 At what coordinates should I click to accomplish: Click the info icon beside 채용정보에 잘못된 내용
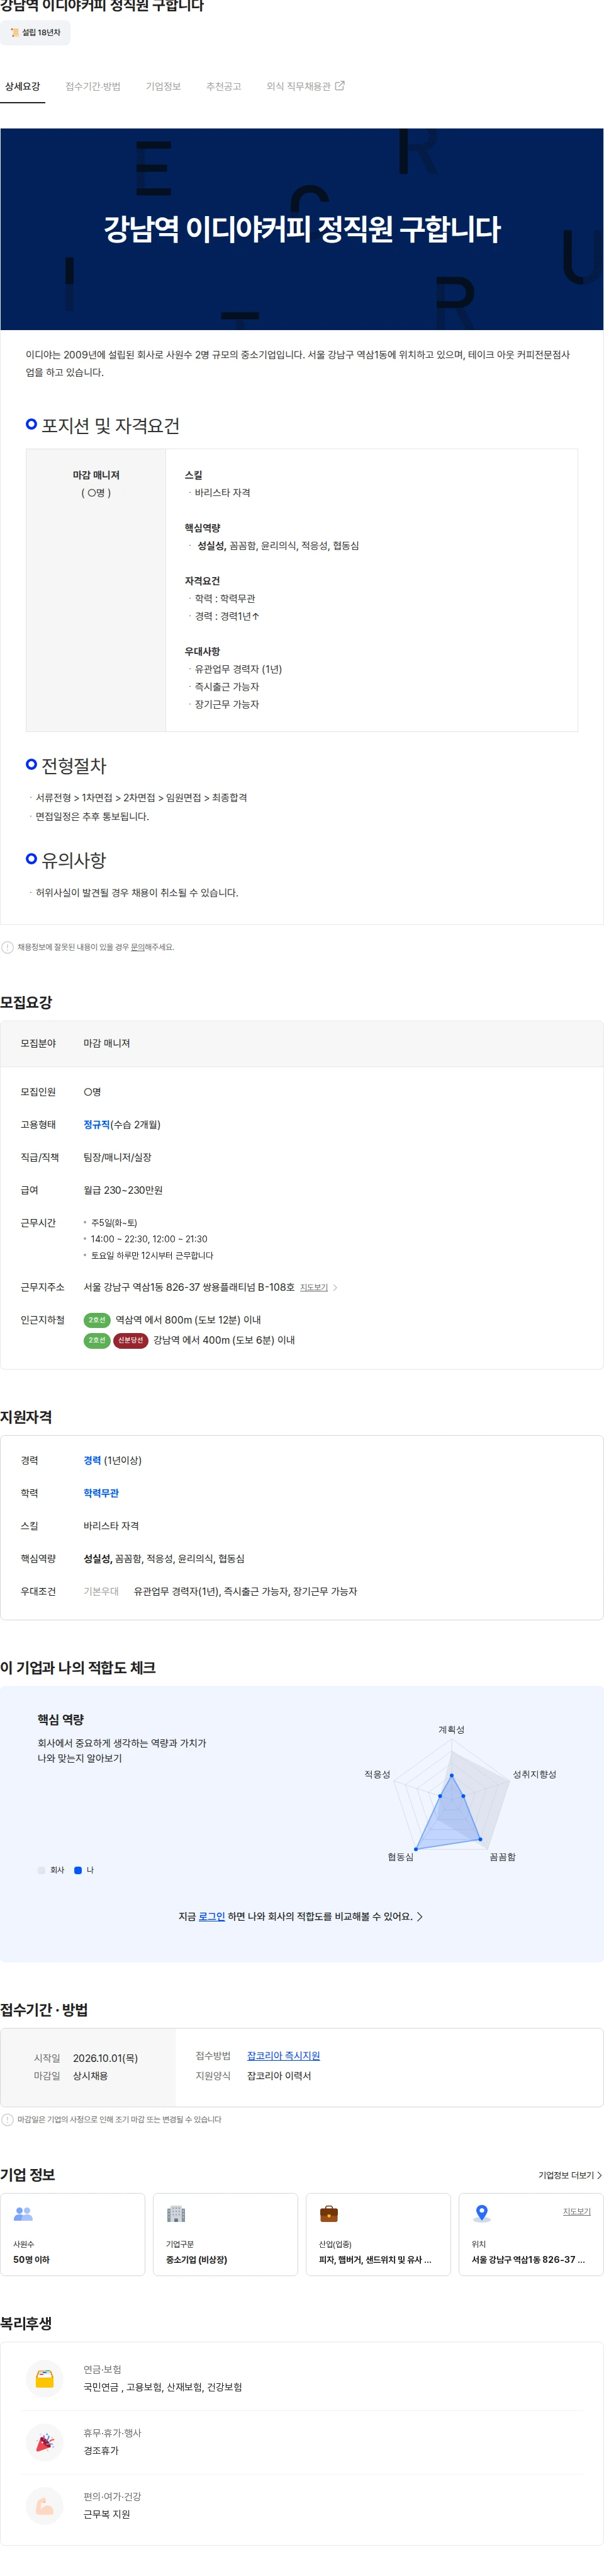[7, 947]
